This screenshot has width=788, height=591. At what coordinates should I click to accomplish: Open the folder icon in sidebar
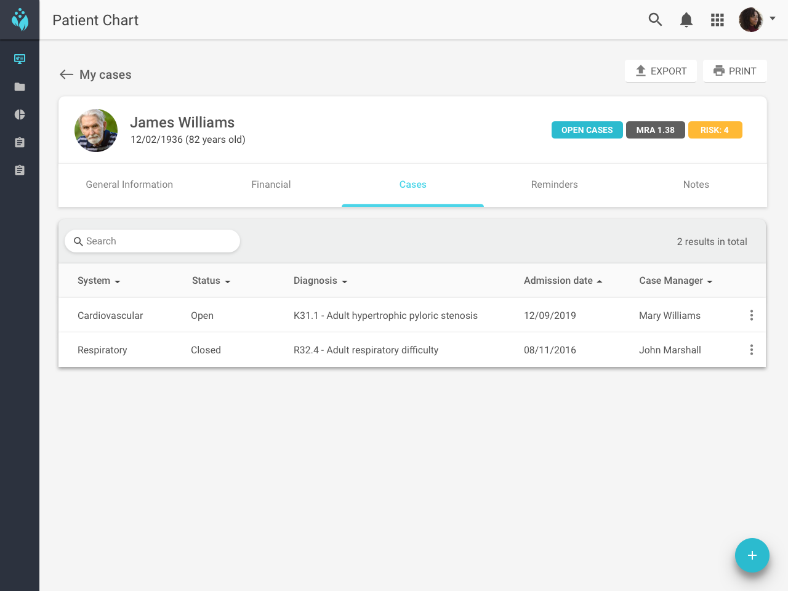[20, 87]
